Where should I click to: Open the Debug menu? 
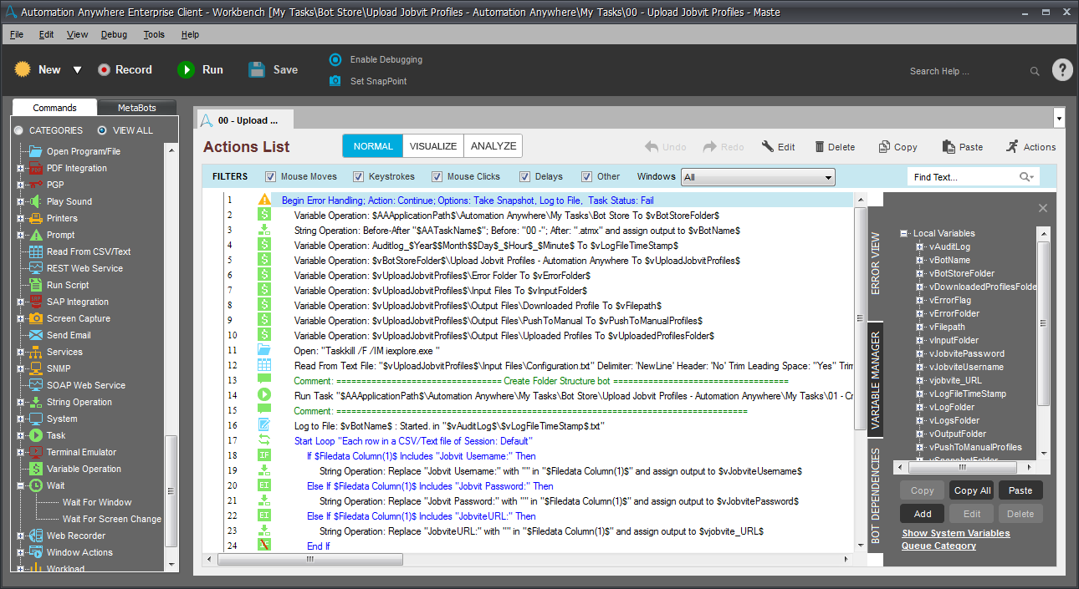click(x=114, y=34)
